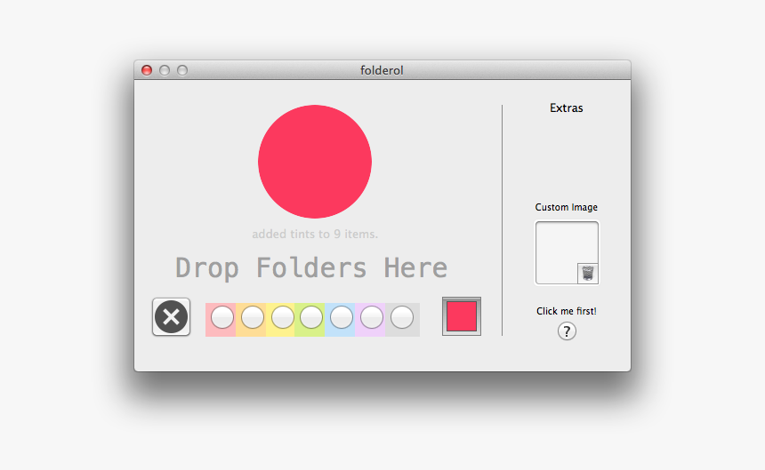Screen dimensions: 765x470
Task: Open the custom color well swatch
Action: pyautogui.click(x=462, y=316)
